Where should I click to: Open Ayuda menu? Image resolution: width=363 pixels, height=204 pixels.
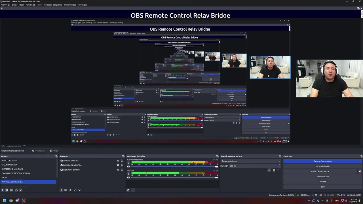pos(82,5)
